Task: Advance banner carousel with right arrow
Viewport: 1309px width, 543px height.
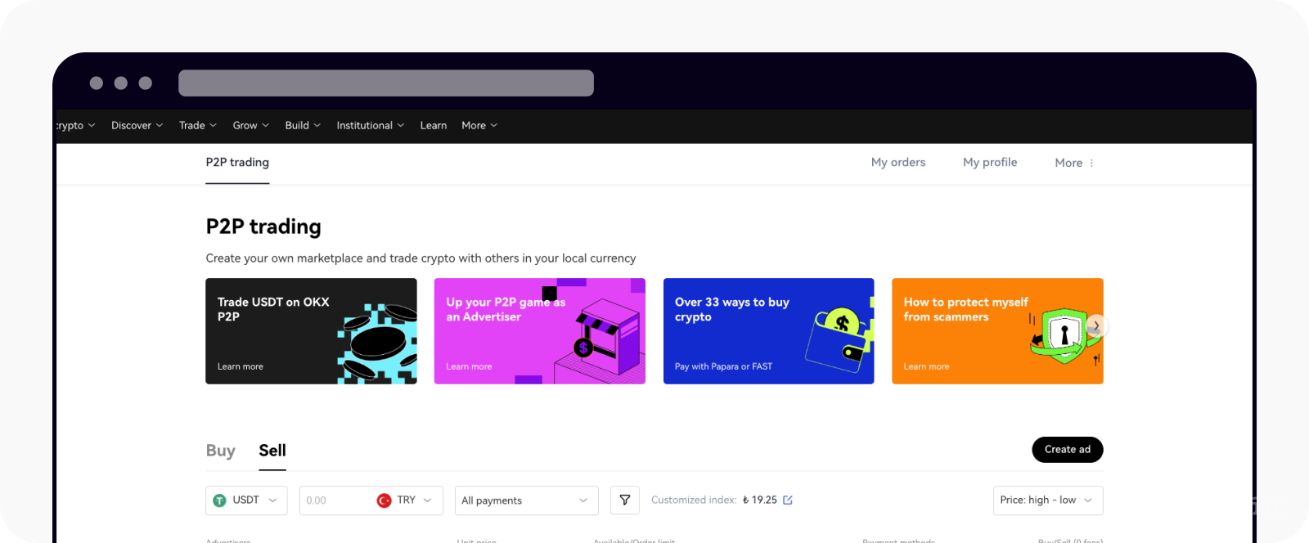Action: (1095, 326)
